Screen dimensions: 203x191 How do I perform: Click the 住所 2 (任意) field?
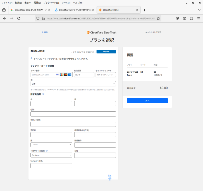click(x=73, y=124)
